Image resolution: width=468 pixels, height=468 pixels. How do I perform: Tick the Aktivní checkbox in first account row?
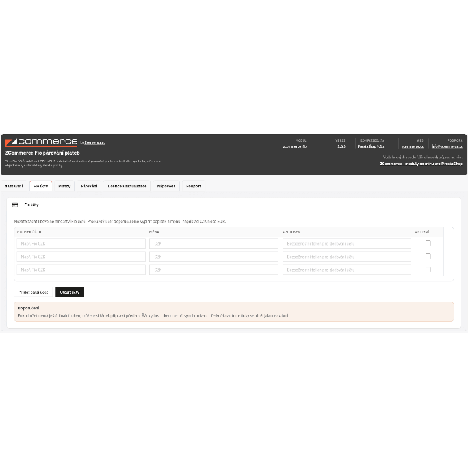(x=428, y=243)
